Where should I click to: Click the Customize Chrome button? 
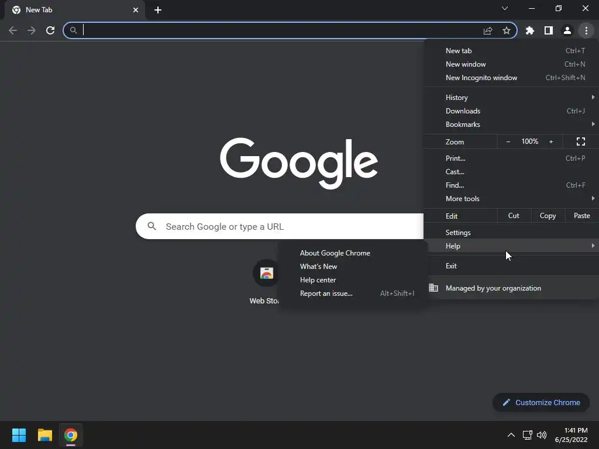(x=541, y=402)
